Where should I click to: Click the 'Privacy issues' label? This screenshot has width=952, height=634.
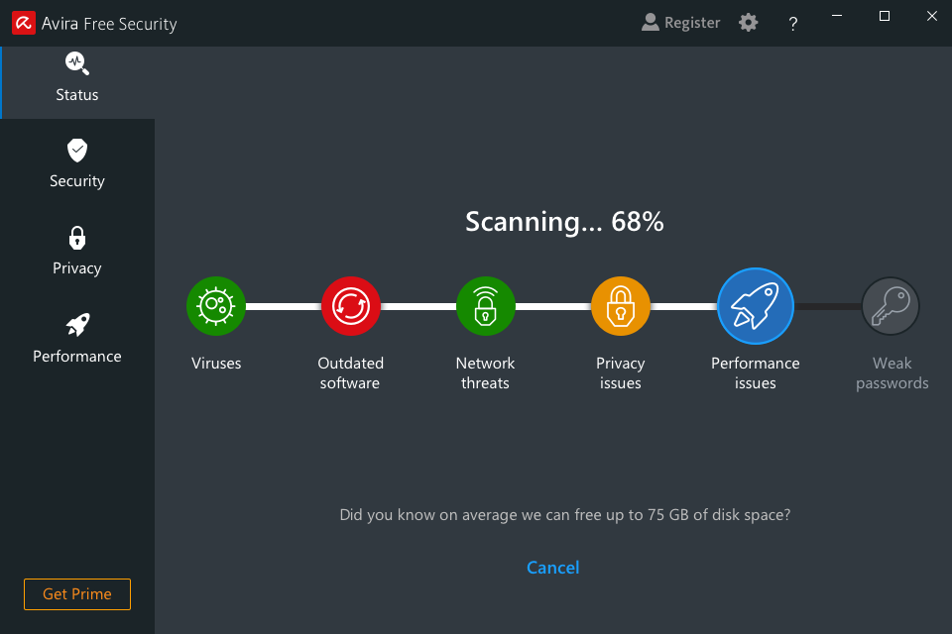(621, 372)
